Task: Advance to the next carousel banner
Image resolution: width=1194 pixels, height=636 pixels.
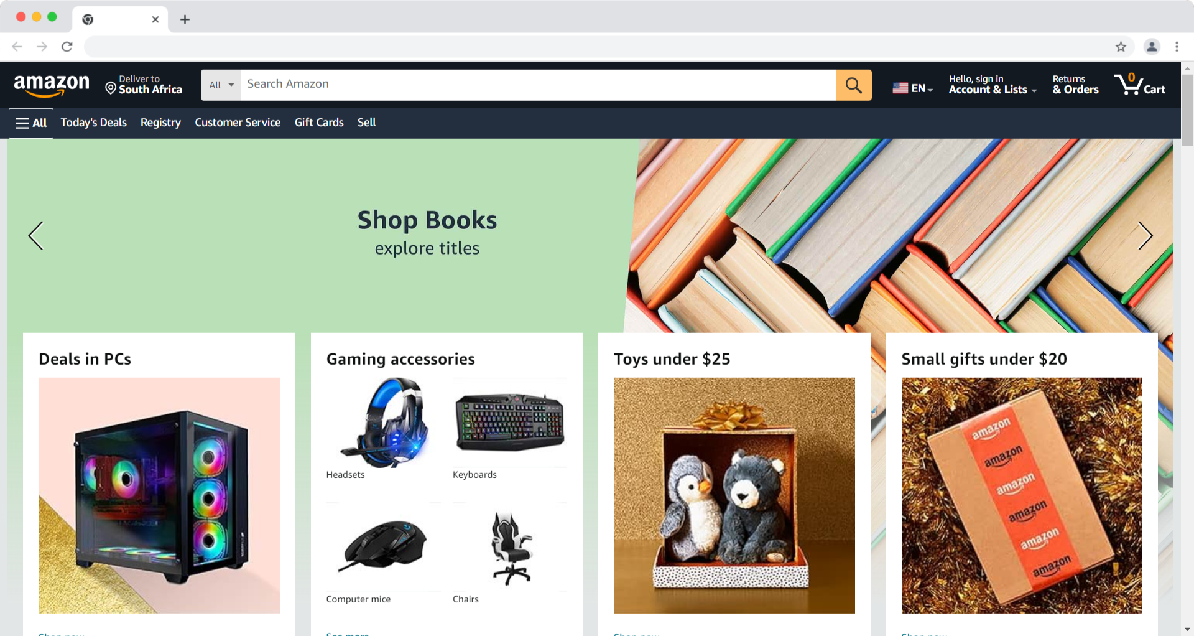Action: pos(1145,236)
